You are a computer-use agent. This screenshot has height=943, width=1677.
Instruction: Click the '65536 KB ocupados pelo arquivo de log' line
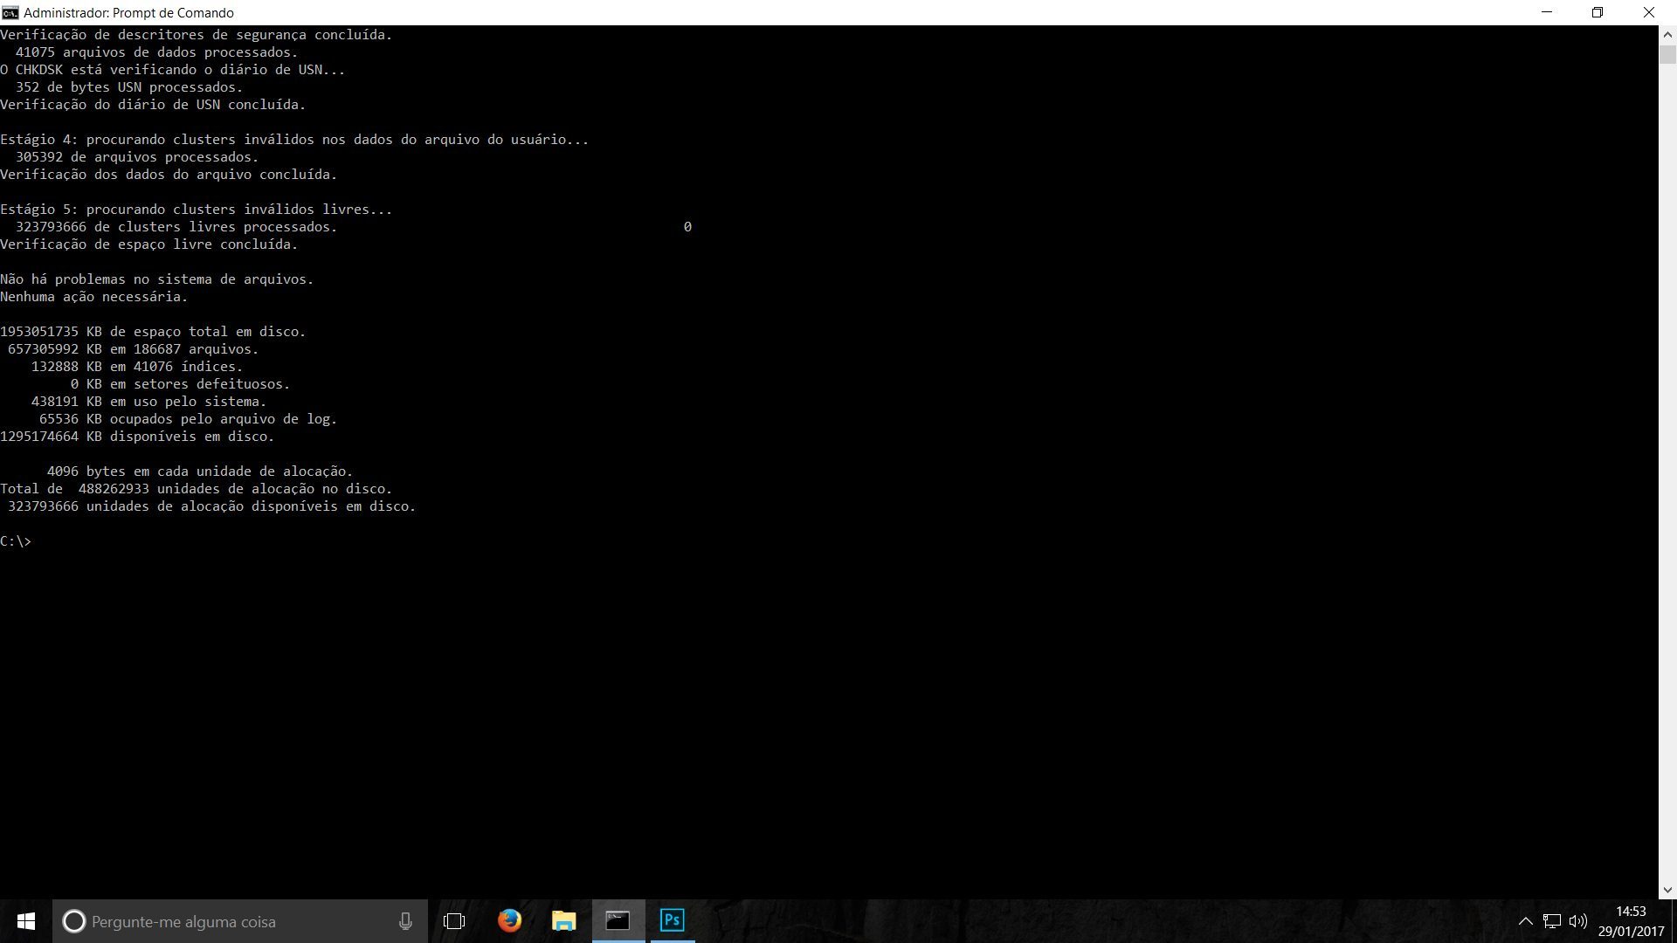(188, 419)
